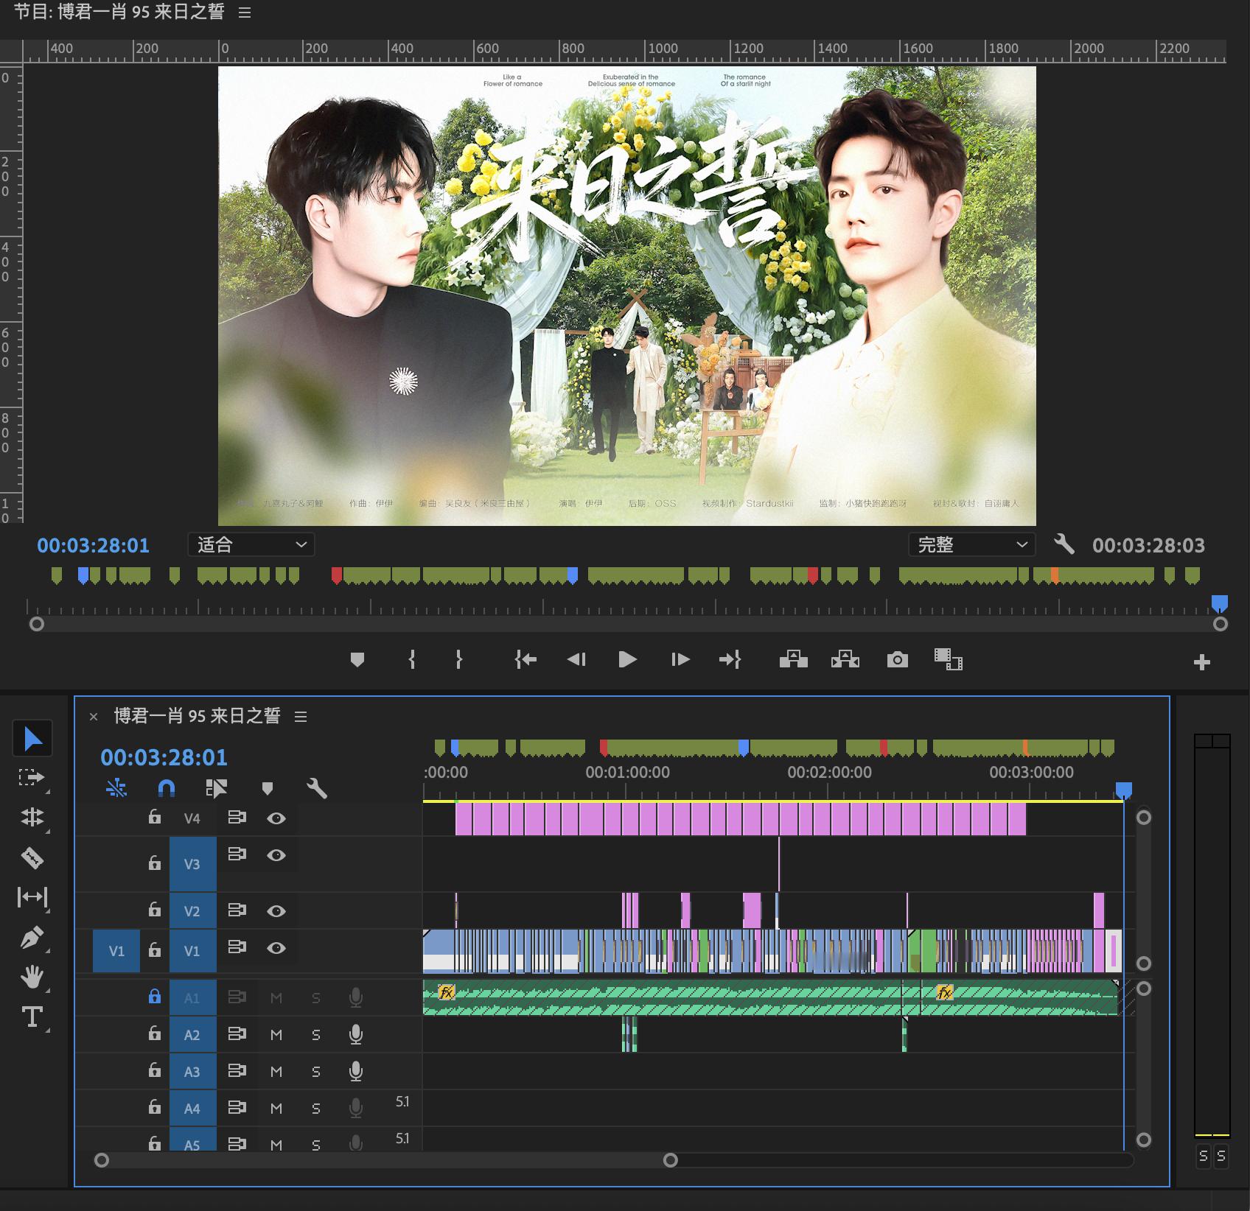Enable voice-over record on A2
Image resolution: width=1250 pixels, height=1211 pixels.
(x=356, y=1034)
